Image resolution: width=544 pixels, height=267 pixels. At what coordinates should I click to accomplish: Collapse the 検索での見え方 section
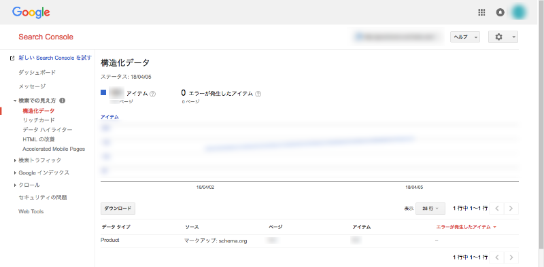pyautogui.click(x=15, y=101)
